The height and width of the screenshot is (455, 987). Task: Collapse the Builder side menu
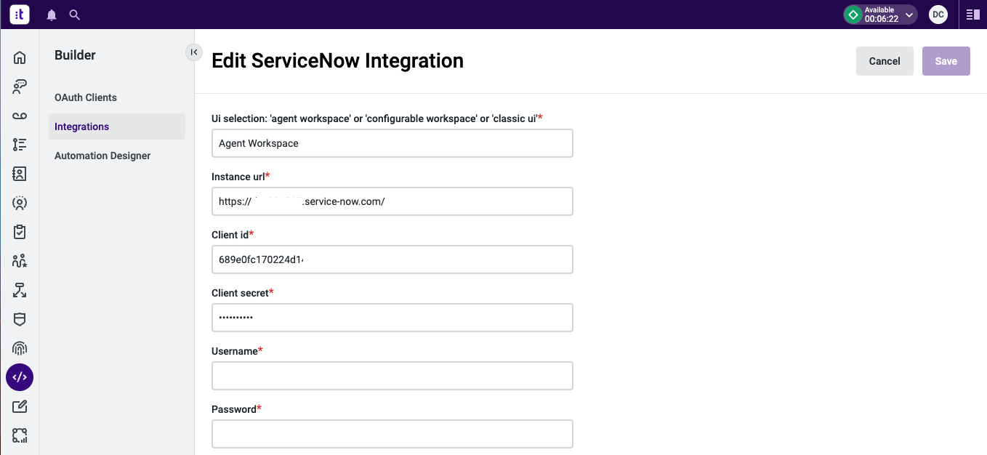(194, 52)
